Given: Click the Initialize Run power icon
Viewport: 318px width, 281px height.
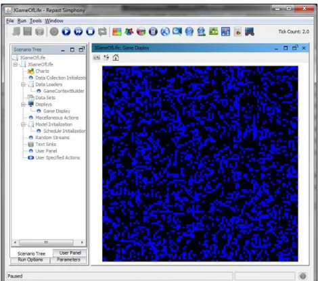Looking at the screenshot, I should pos(54,32).
